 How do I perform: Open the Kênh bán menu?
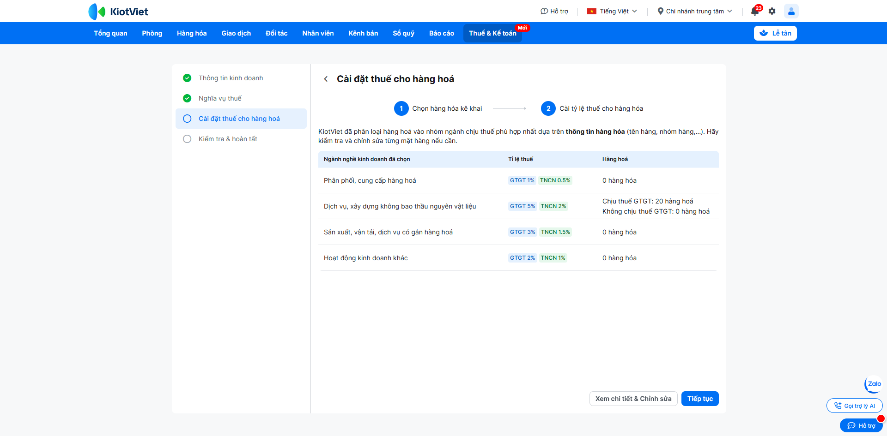click(363, 33)
